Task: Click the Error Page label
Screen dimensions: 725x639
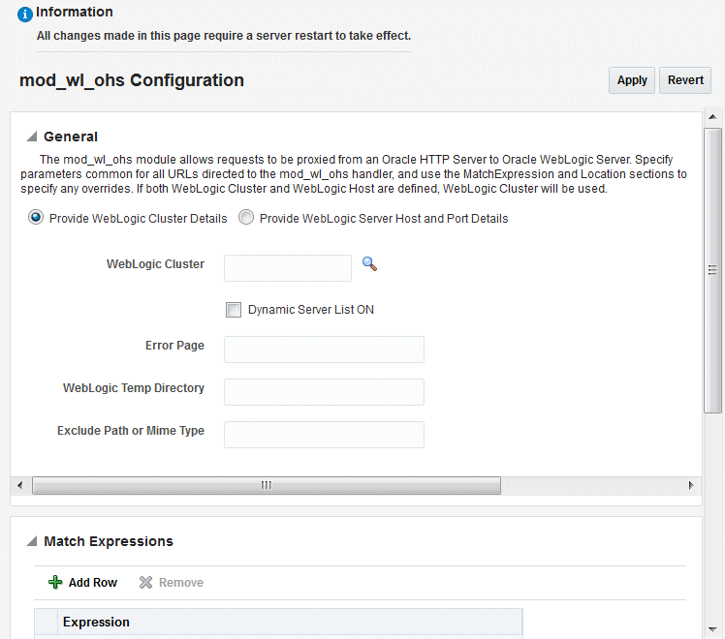Action: pyautogui.click(x=174, y=346)
